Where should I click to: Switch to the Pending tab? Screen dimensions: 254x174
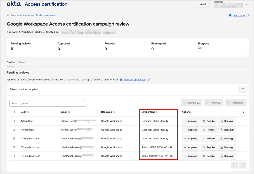click(x=10, y=62)
